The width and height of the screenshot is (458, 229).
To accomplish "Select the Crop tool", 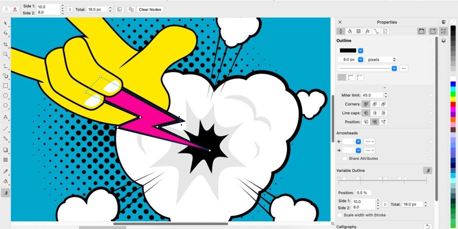I will 6,44.
